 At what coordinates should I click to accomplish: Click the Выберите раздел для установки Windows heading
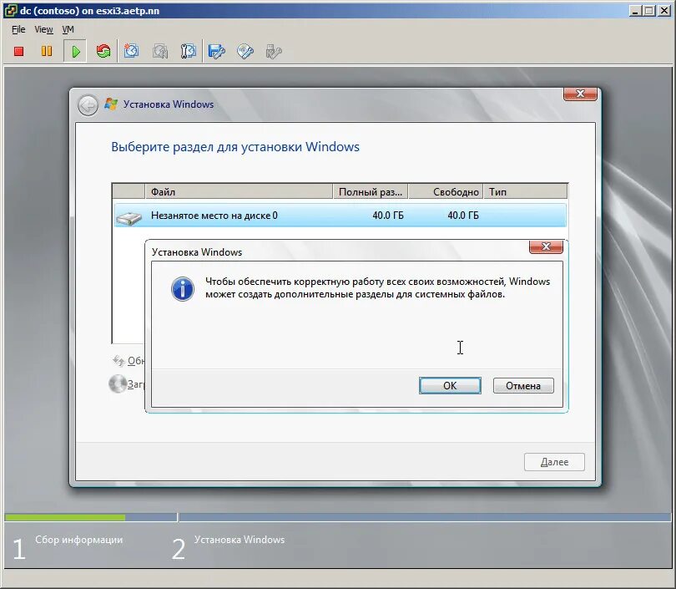coord(235,147)
